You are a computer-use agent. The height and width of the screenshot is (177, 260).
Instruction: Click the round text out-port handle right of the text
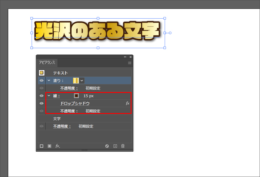[x=170, y=33]
